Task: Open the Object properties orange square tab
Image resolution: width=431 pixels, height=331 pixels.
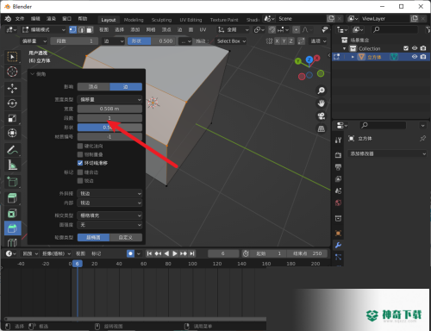Action: coord(338,233)
